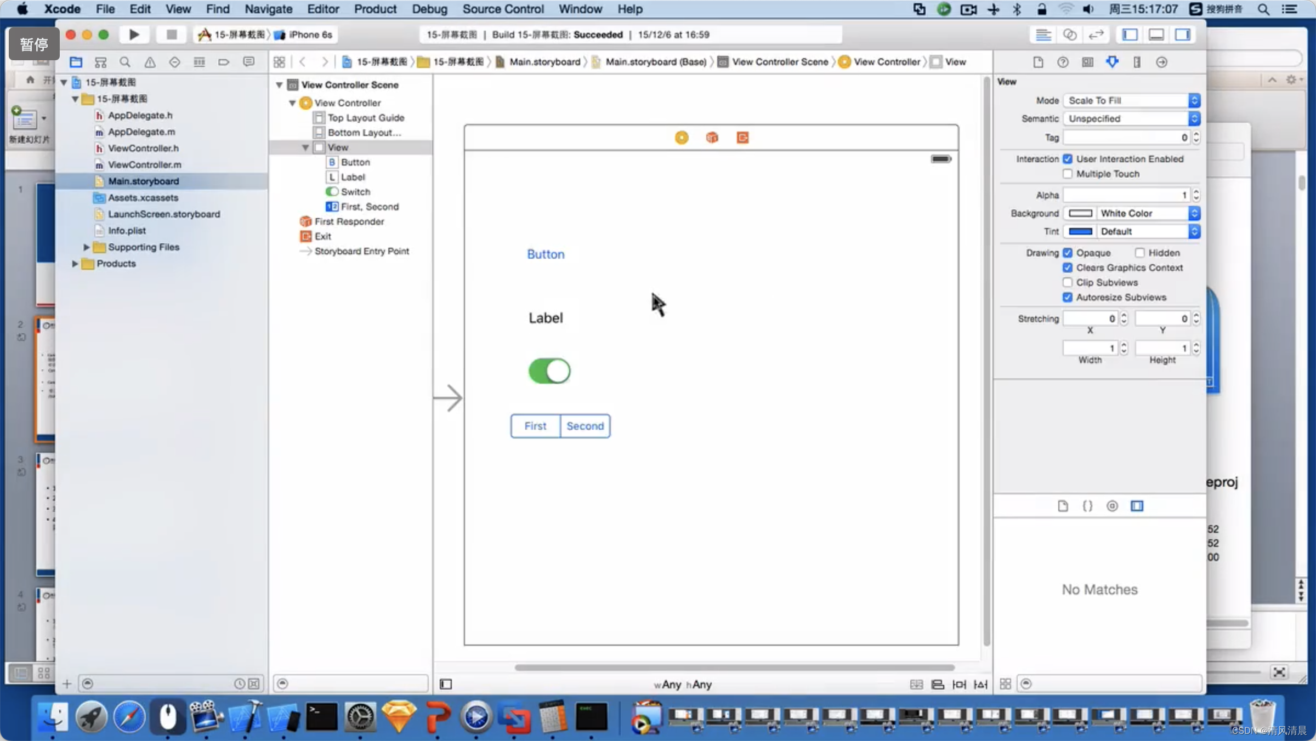Click the Run (play) button in toolbar
The image size is (1316, 741).
134,35
